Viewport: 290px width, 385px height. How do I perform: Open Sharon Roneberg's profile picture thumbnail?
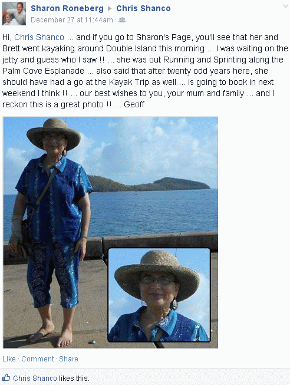[x=14, y=13]
